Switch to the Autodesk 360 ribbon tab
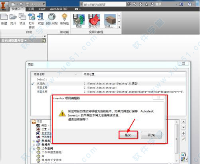Image resolution: width=200 pixels, height=164 pixels. pos(59,9)
